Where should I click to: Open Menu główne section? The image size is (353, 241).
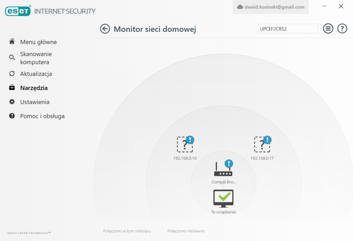click(38, 42)
